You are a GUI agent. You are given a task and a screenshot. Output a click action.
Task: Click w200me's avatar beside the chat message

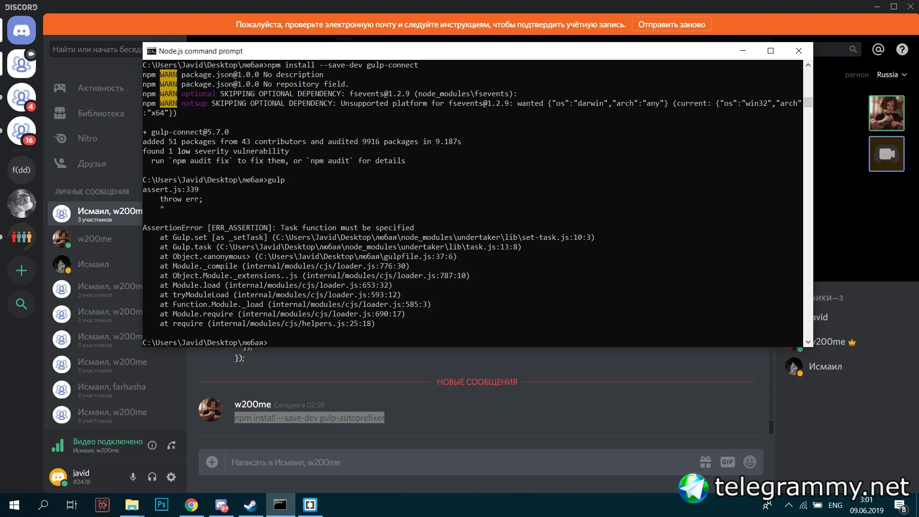click(211, 410)
